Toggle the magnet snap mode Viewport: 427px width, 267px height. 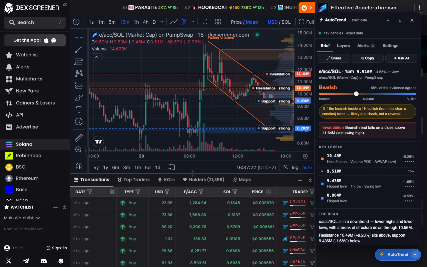[79, 166]
